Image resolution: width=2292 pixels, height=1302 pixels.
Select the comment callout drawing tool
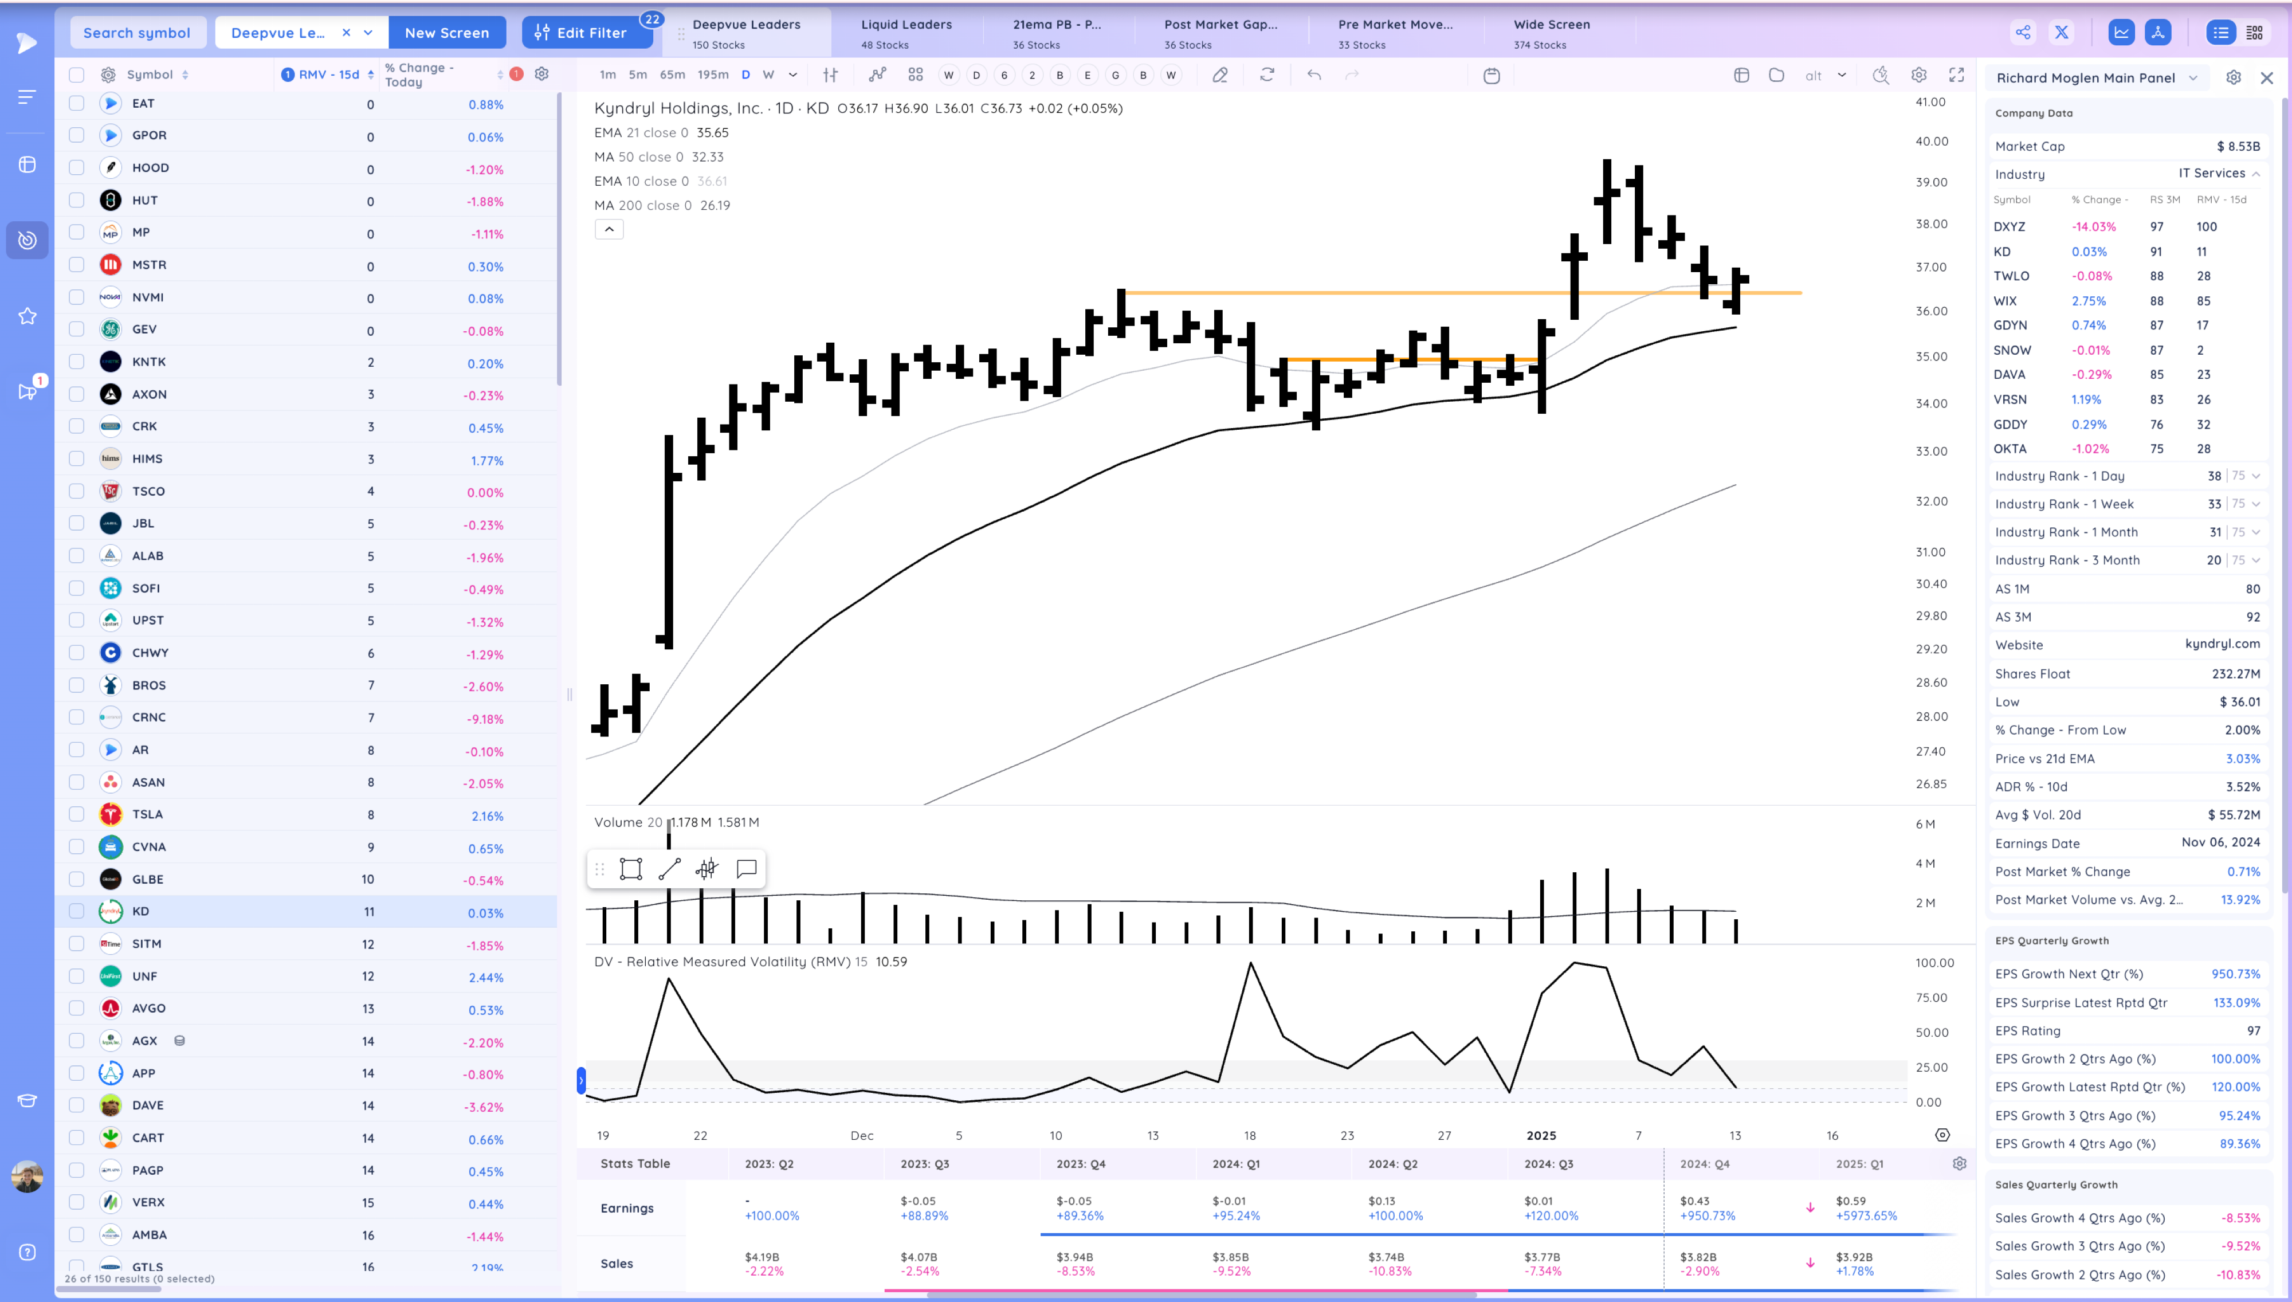click(747, 869)
